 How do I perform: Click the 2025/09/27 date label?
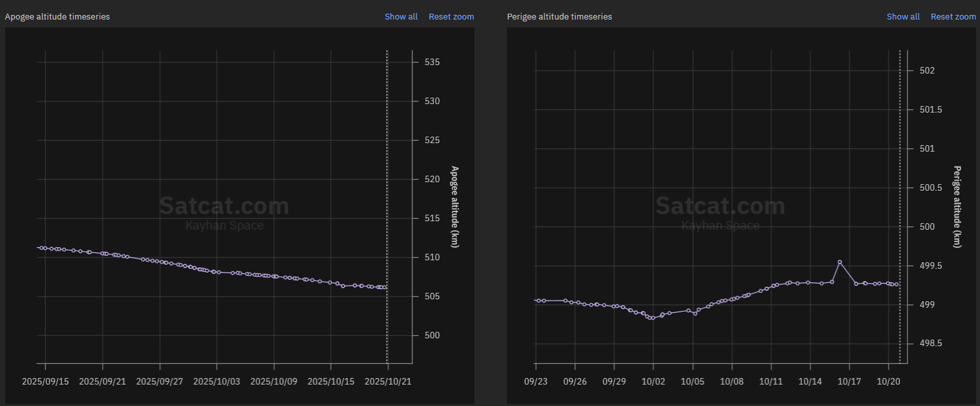click(x=159, y=381)
